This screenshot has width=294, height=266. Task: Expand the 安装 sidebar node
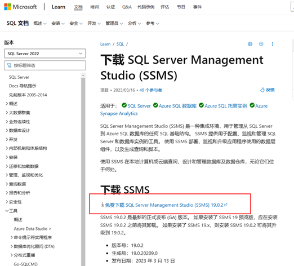(x=11, y=157)
